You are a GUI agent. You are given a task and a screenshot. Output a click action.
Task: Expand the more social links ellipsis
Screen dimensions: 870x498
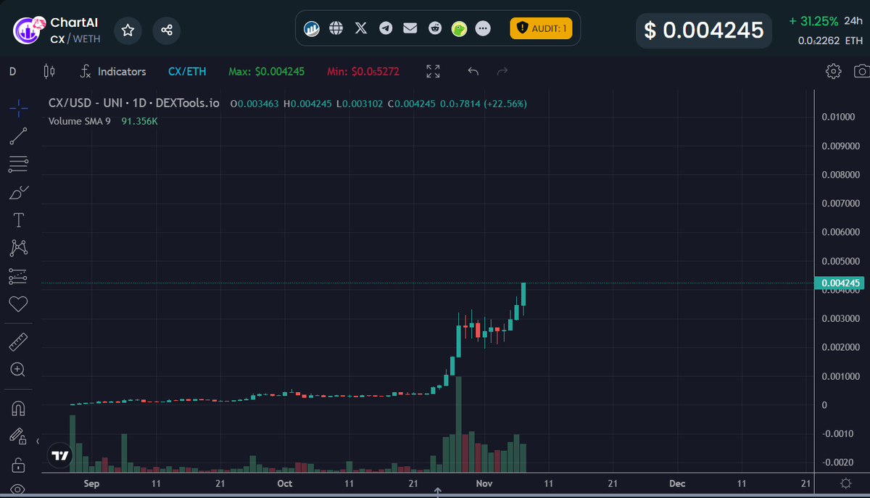[483, 28]
